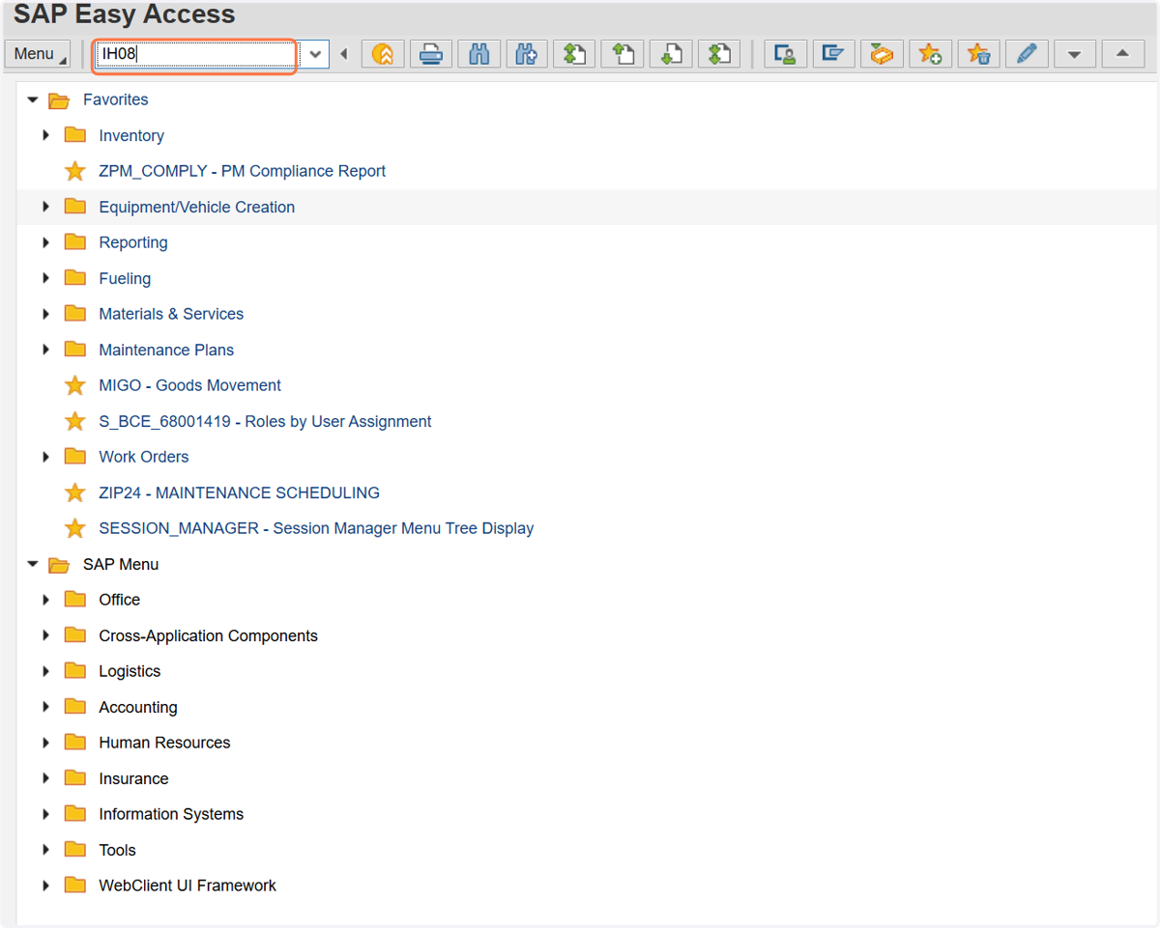Click star icon beside S_BCE_68001419
Viewport: 1160px width, 928px height.
pyautogui.click(x=75, y=422)
